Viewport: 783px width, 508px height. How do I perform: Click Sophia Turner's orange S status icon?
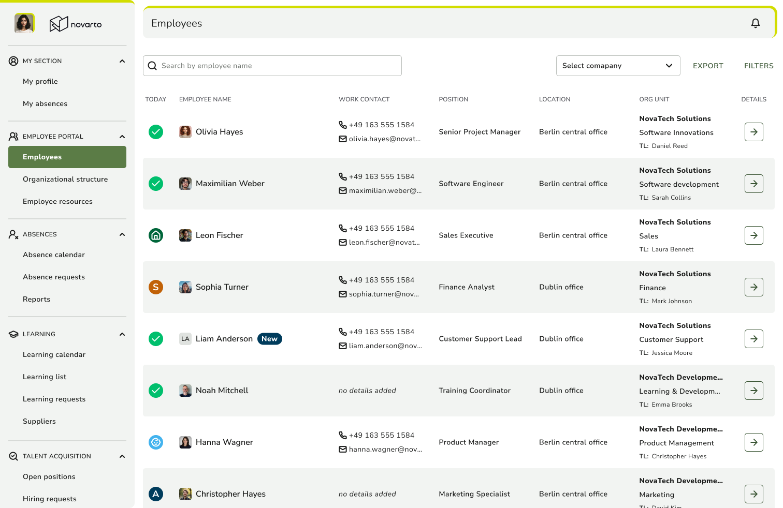coord(156,287)
